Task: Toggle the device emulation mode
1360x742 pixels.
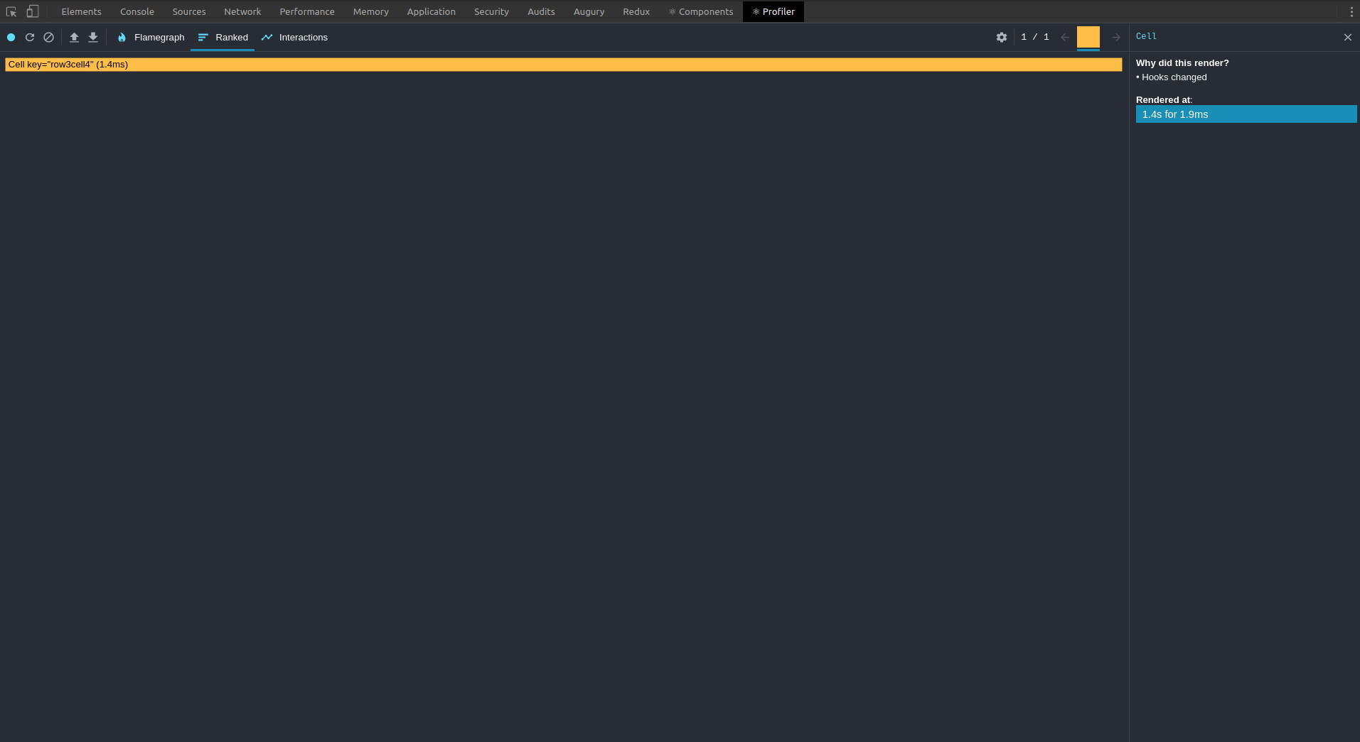Action: (x=33, y=11)
